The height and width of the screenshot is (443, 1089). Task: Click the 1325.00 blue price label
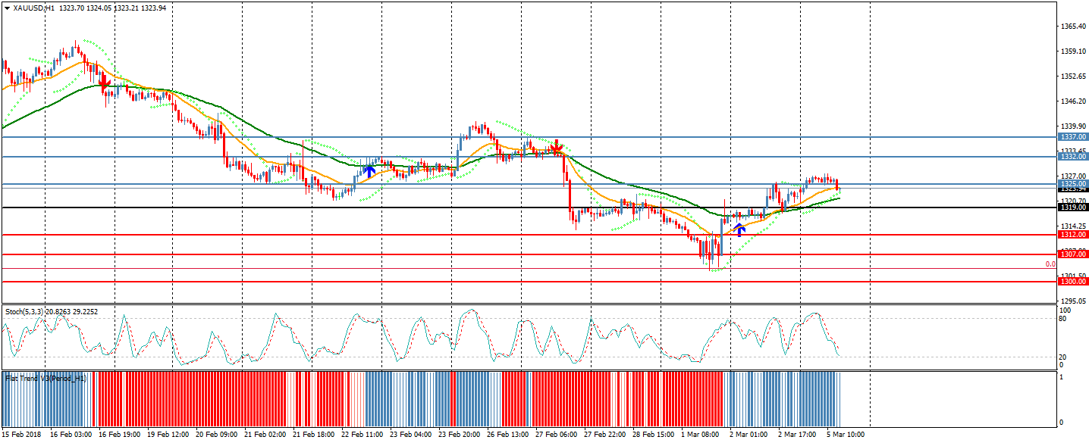pos(1073,183)
